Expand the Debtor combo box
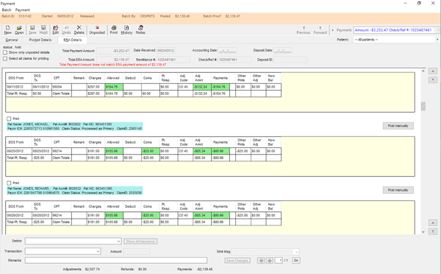Image resolution: width=441 pixels, height=274 pixels. point(118,242)
